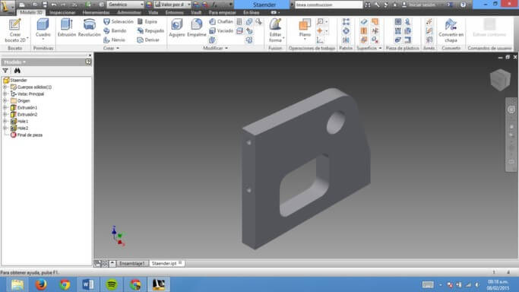The height and width of the screenshot is (292, 519).
Task: Expand the Origen folder node
Action: (x=5, y=100)
